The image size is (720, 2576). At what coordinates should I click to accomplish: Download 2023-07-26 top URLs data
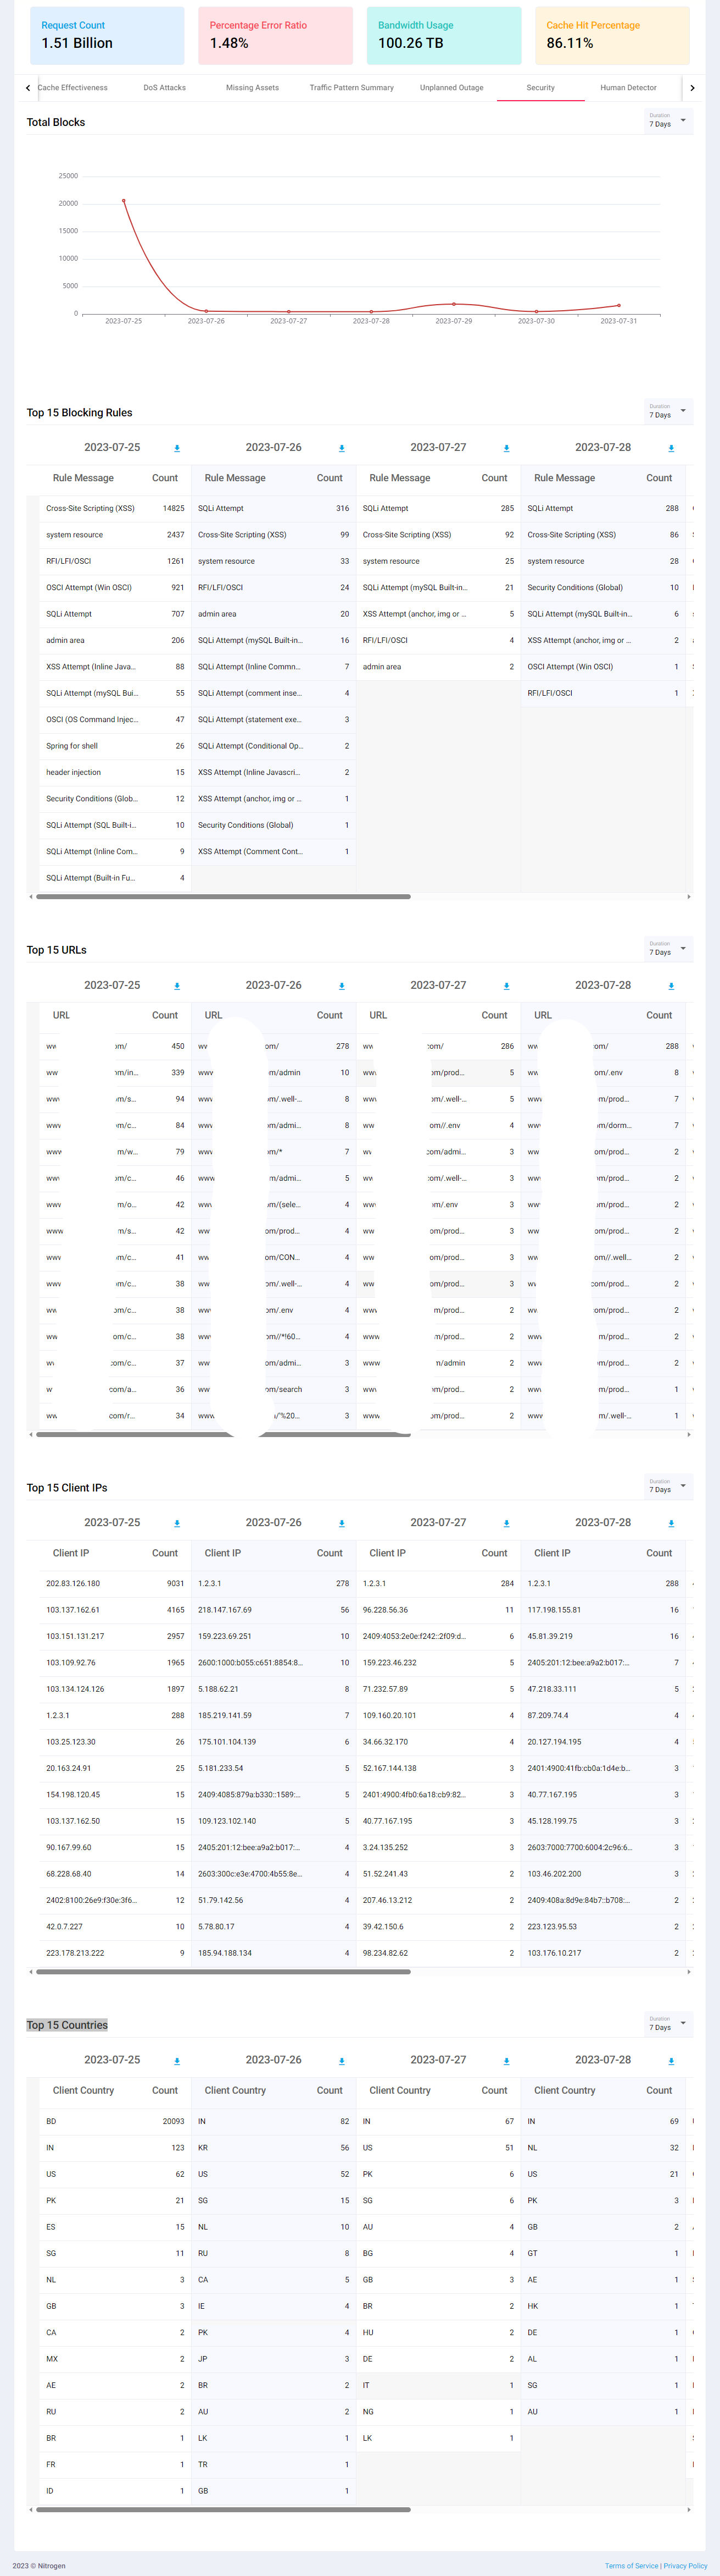pyautogui.click(x=342, y=986)
